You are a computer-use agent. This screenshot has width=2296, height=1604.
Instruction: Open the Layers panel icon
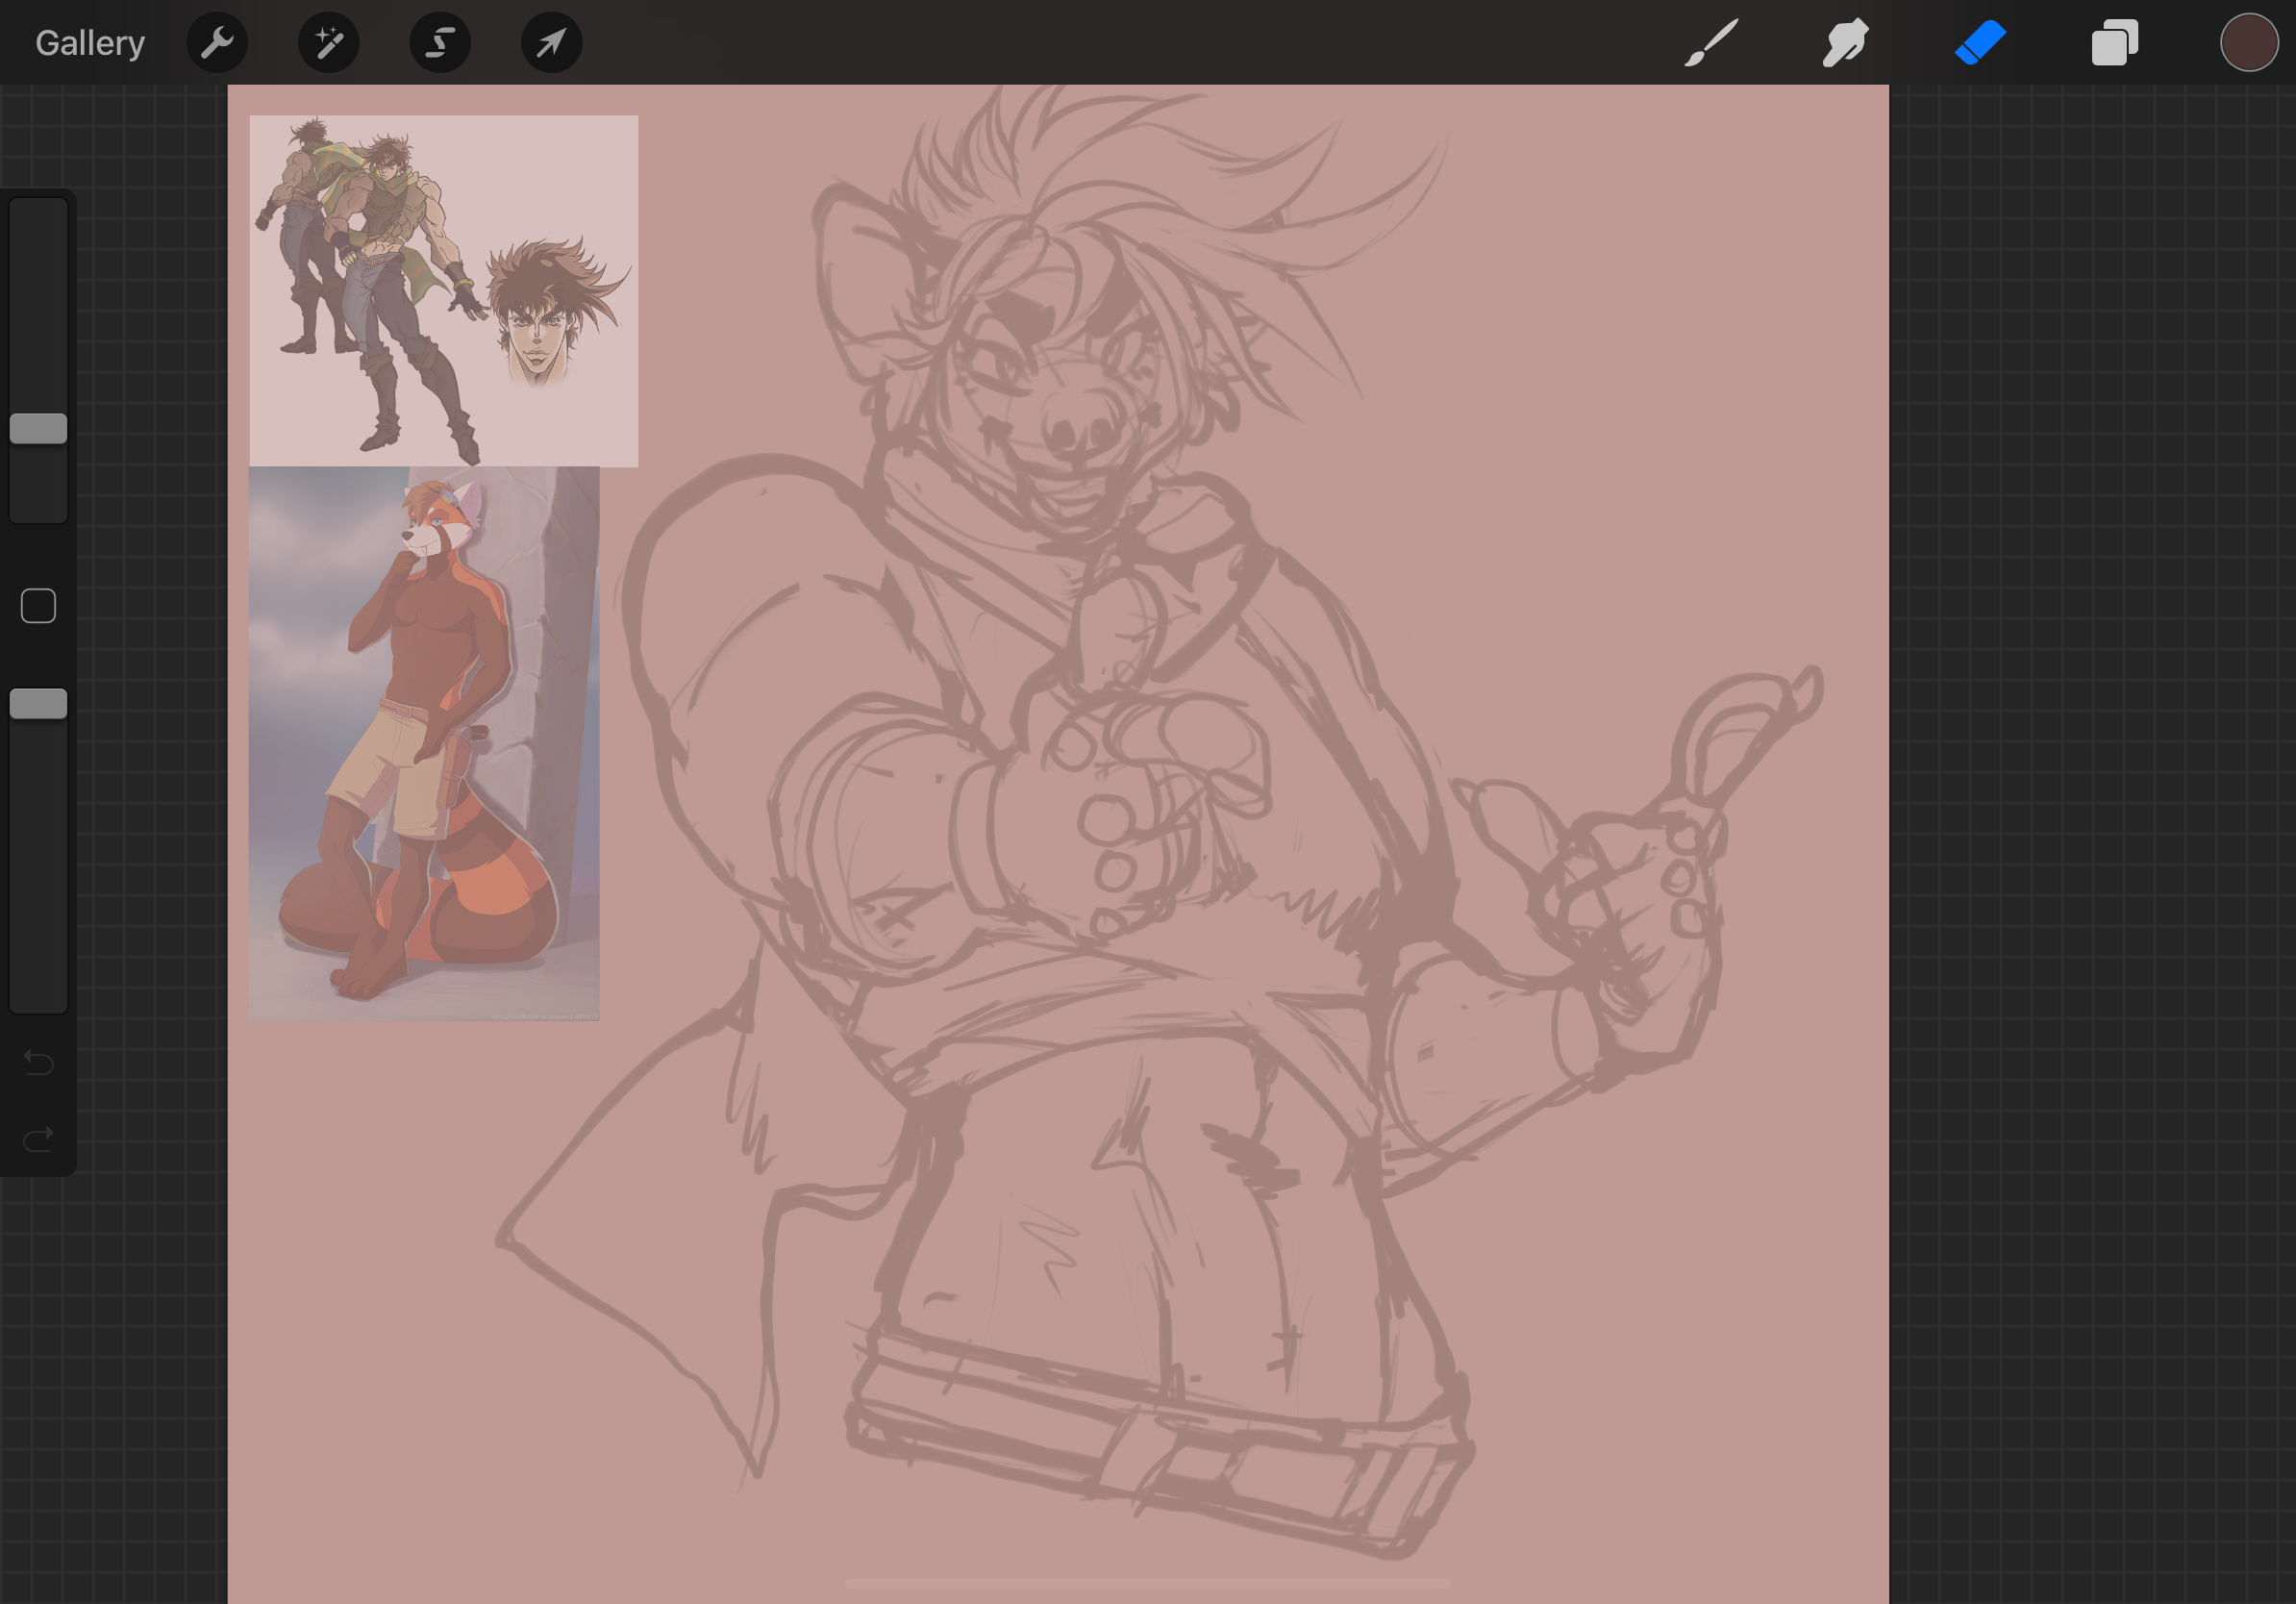[x=2114, y=43]
